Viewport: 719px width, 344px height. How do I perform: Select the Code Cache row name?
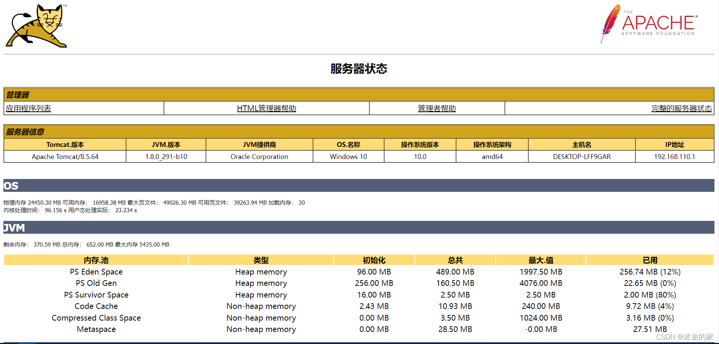(96, 306)
